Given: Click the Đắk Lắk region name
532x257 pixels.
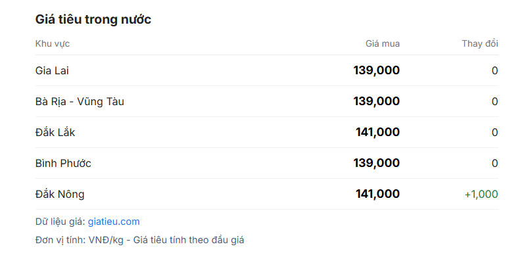Looking at the screenshot, I should point(55,132).
